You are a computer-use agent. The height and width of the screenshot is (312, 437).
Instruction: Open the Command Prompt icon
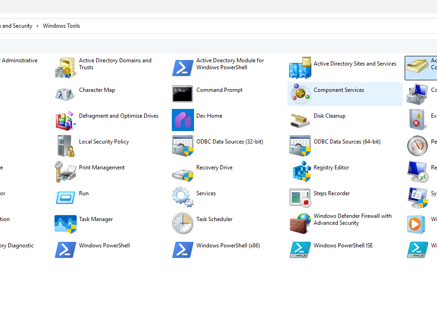(x=182, y=94)
